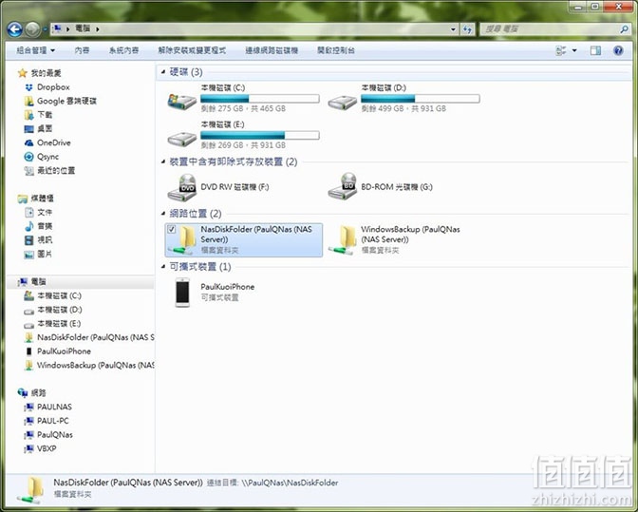Click 解除安裝或變更程式
Image resolution: width=638 pixels, height=512 pixels.
(192, 50)
